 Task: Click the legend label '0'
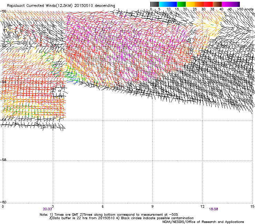151,9
